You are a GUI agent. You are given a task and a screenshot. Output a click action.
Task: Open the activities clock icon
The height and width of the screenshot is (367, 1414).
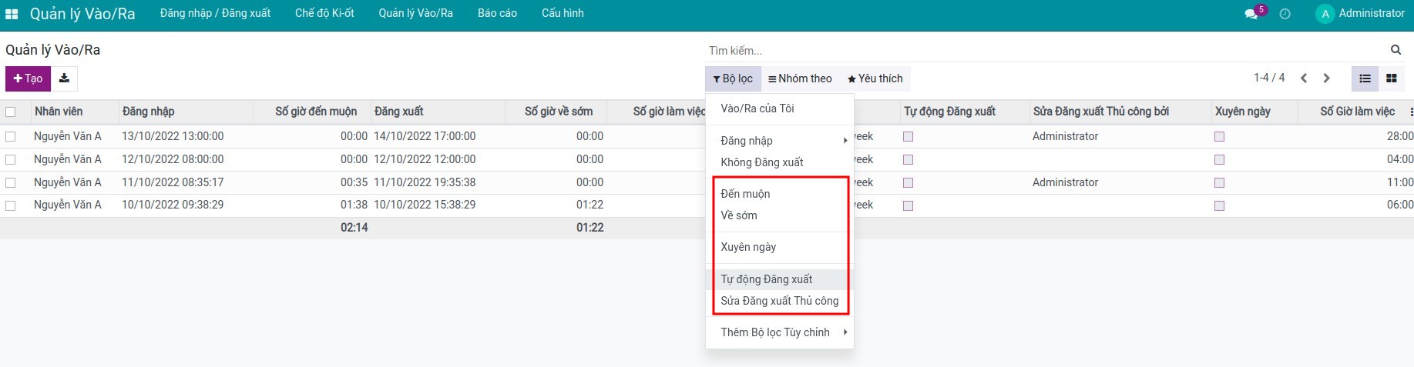point(1285,14)
